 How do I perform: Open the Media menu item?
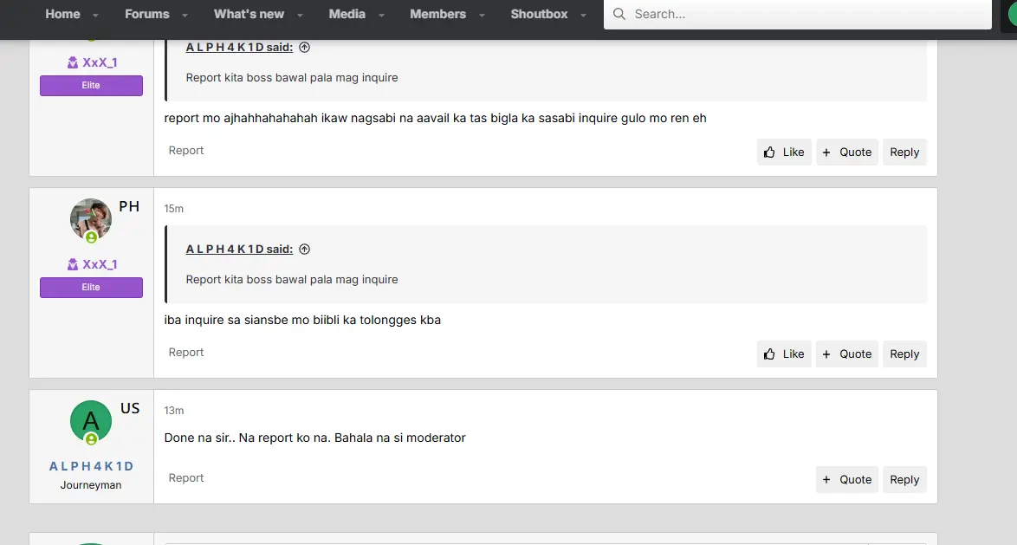[x=347, y=14]
